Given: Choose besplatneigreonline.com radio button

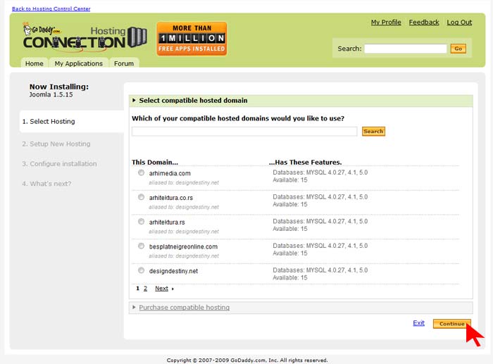Looking at the screenshot, I should click(x=141, y=246).
